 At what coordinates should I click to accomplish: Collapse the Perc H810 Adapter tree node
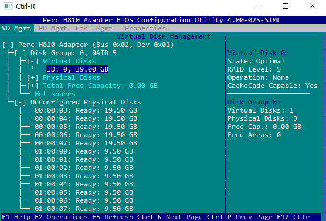(8, 45)
